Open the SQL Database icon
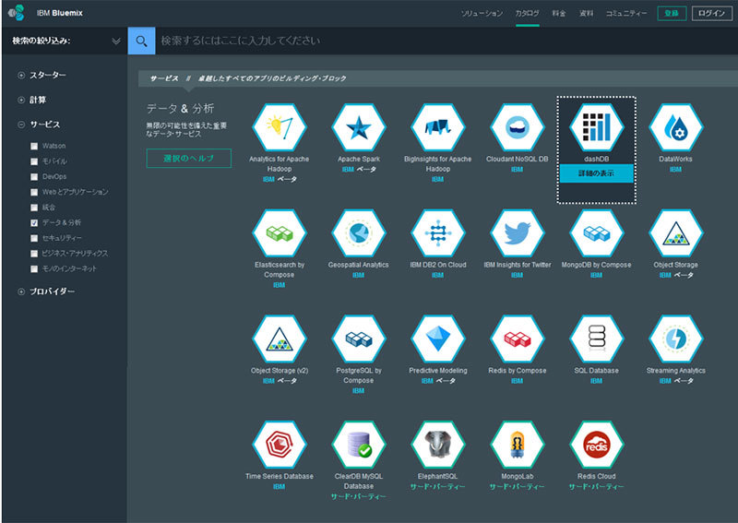Screen dimensions: 738x523 (x=596, y=339)
